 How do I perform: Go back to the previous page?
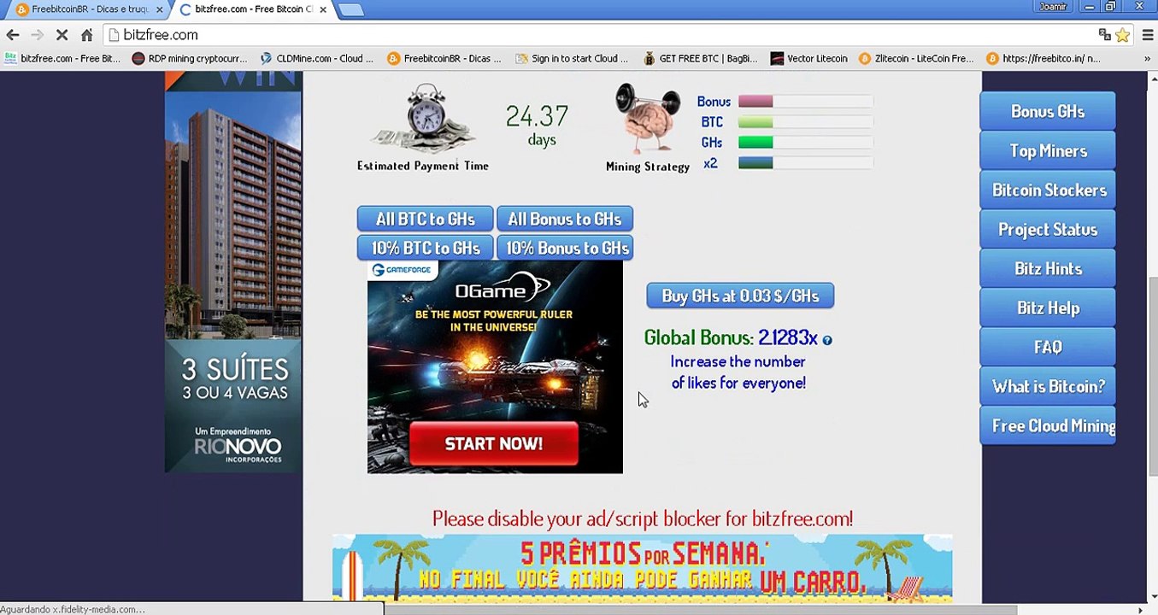(x=13, y=35)
